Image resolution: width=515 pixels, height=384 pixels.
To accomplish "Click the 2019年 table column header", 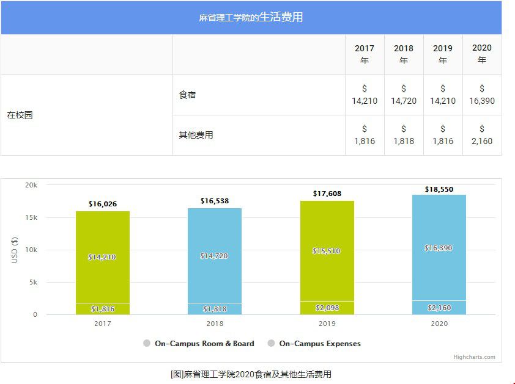I will (443, 54).
